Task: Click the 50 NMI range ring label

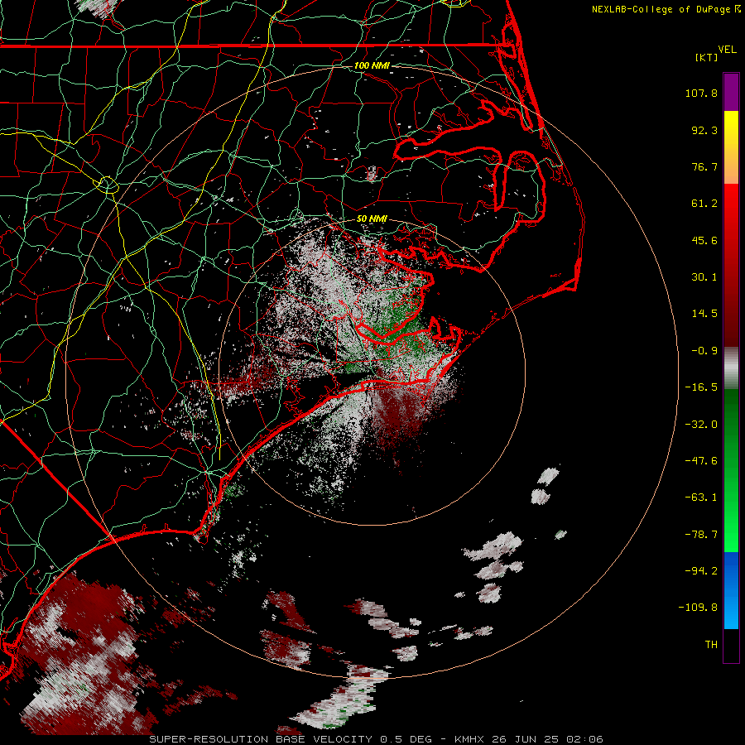Action: pyautogui.click(x=372, y=219)
